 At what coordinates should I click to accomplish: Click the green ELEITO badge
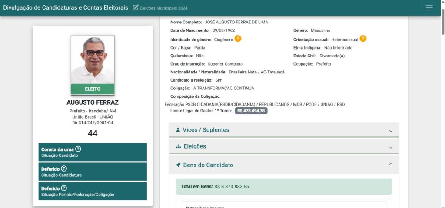point(93,89)
